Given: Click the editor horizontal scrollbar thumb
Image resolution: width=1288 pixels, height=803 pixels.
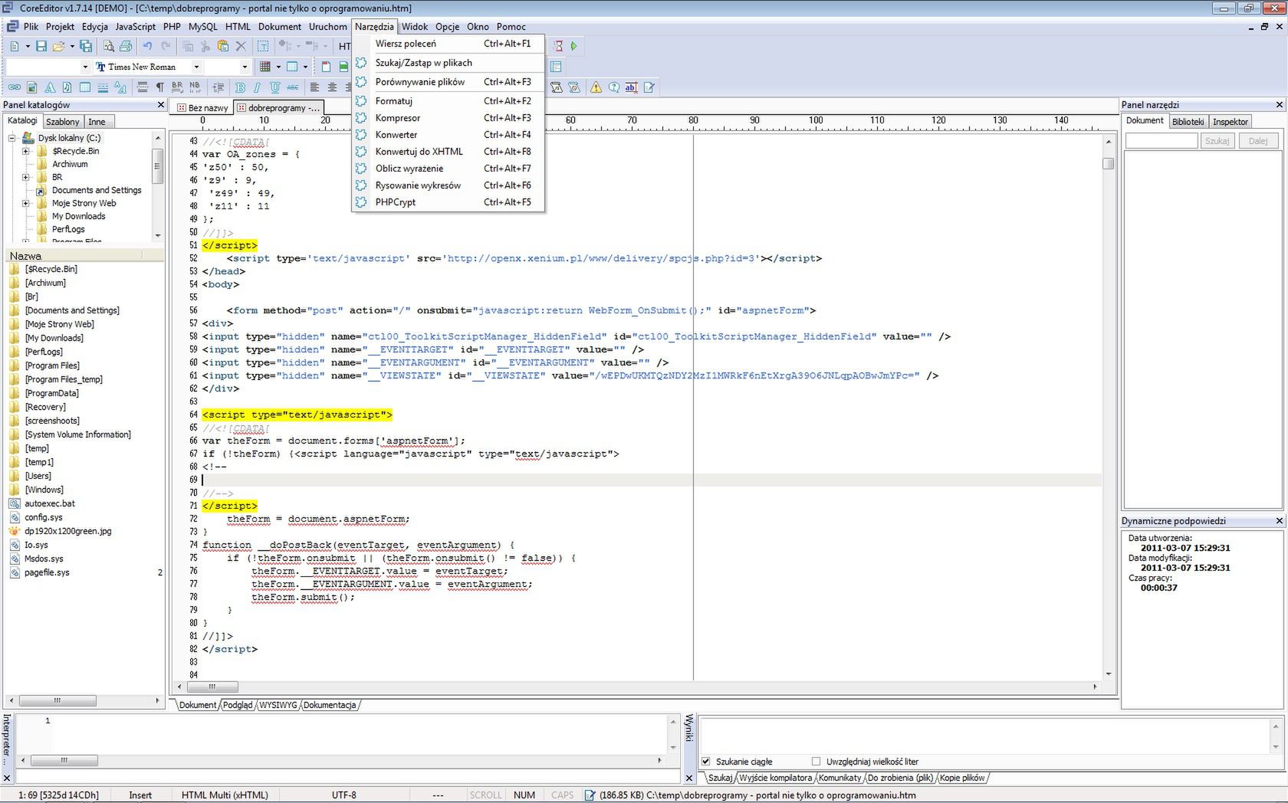Looking at the screenshot, I should (212, 687).
